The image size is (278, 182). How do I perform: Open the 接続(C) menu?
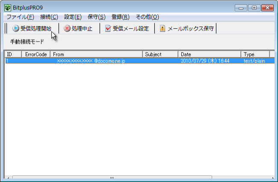click(x=49, y=17)
